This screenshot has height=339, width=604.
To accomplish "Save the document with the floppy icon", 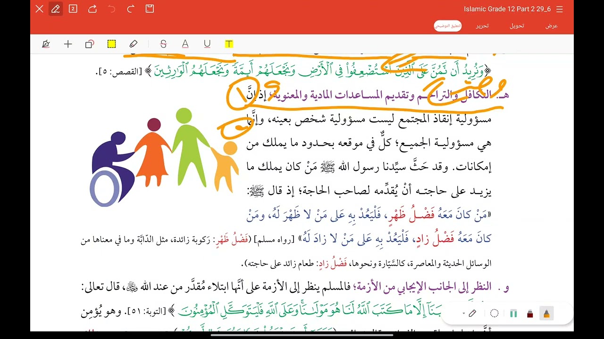I will pos(150,8).
